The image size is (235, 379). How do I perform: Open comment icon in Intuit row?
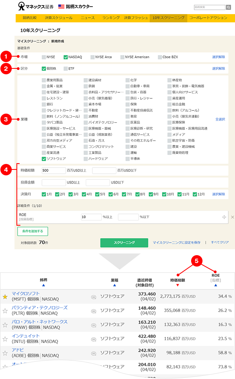point(94,339)
